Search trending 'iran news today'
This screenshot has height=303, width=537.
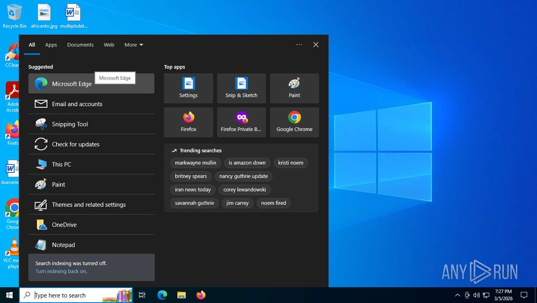tap(193, 189)
